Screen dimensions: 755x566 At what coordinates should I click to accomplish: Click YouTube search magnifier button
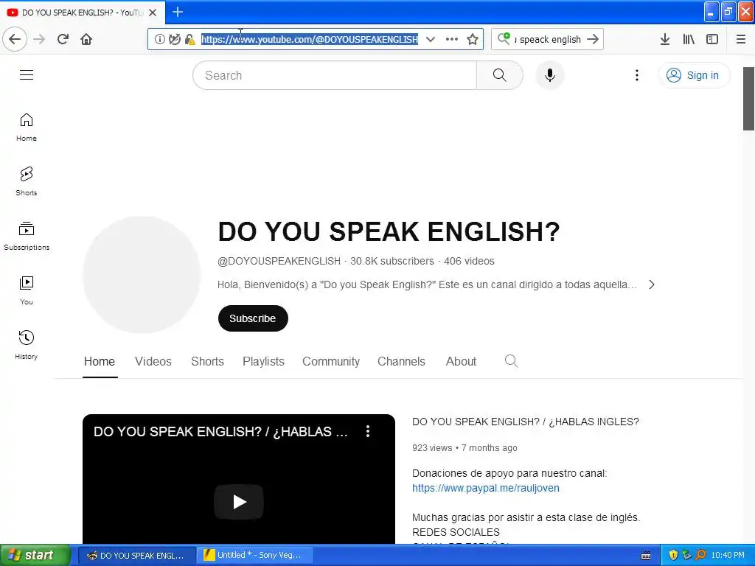[500, 75]
